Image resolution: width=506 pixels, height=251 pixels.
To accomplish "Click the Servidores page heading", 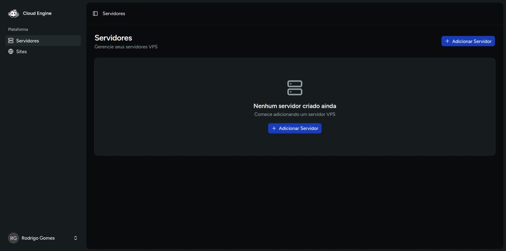I will coord(113,38).
